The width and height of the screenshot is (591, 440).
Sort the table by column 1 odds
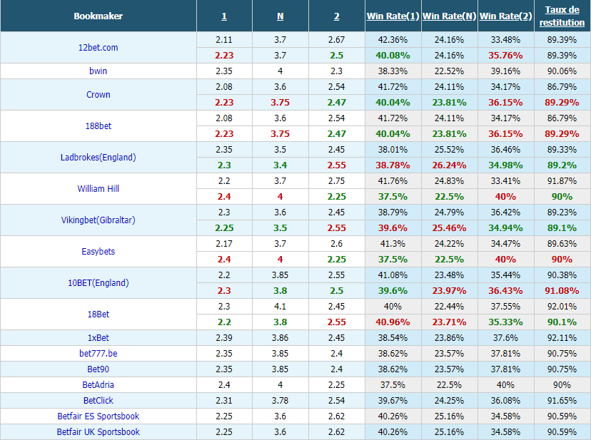[x=224, y=16]
